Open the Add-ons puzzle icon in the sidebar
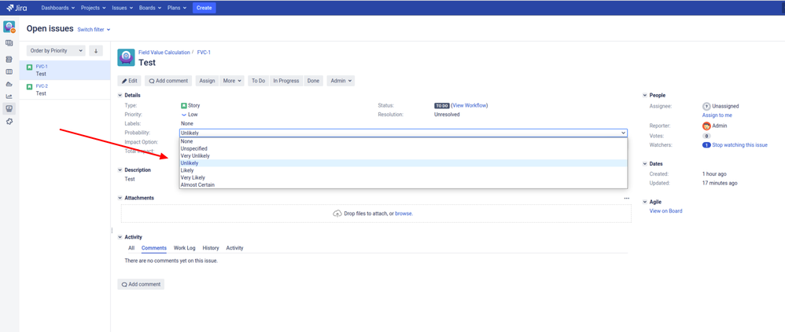Screen dimensions: 785x332 [9, 122]
